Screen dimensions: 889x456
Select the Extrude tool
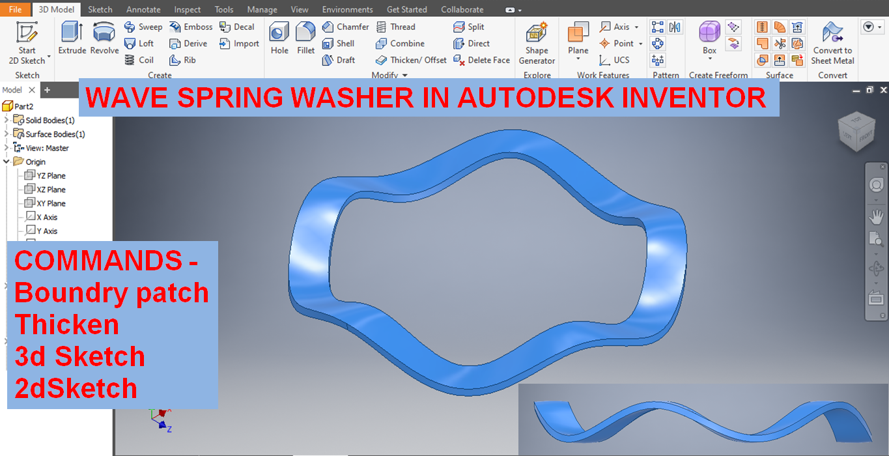pyautogui.click(x=72, y=38)
